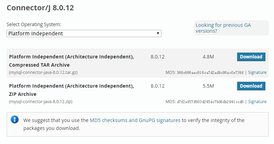Screen dimensions: 274x144
Task: Open the Platform Independent operating system dropdown
Action: (84, 34)
